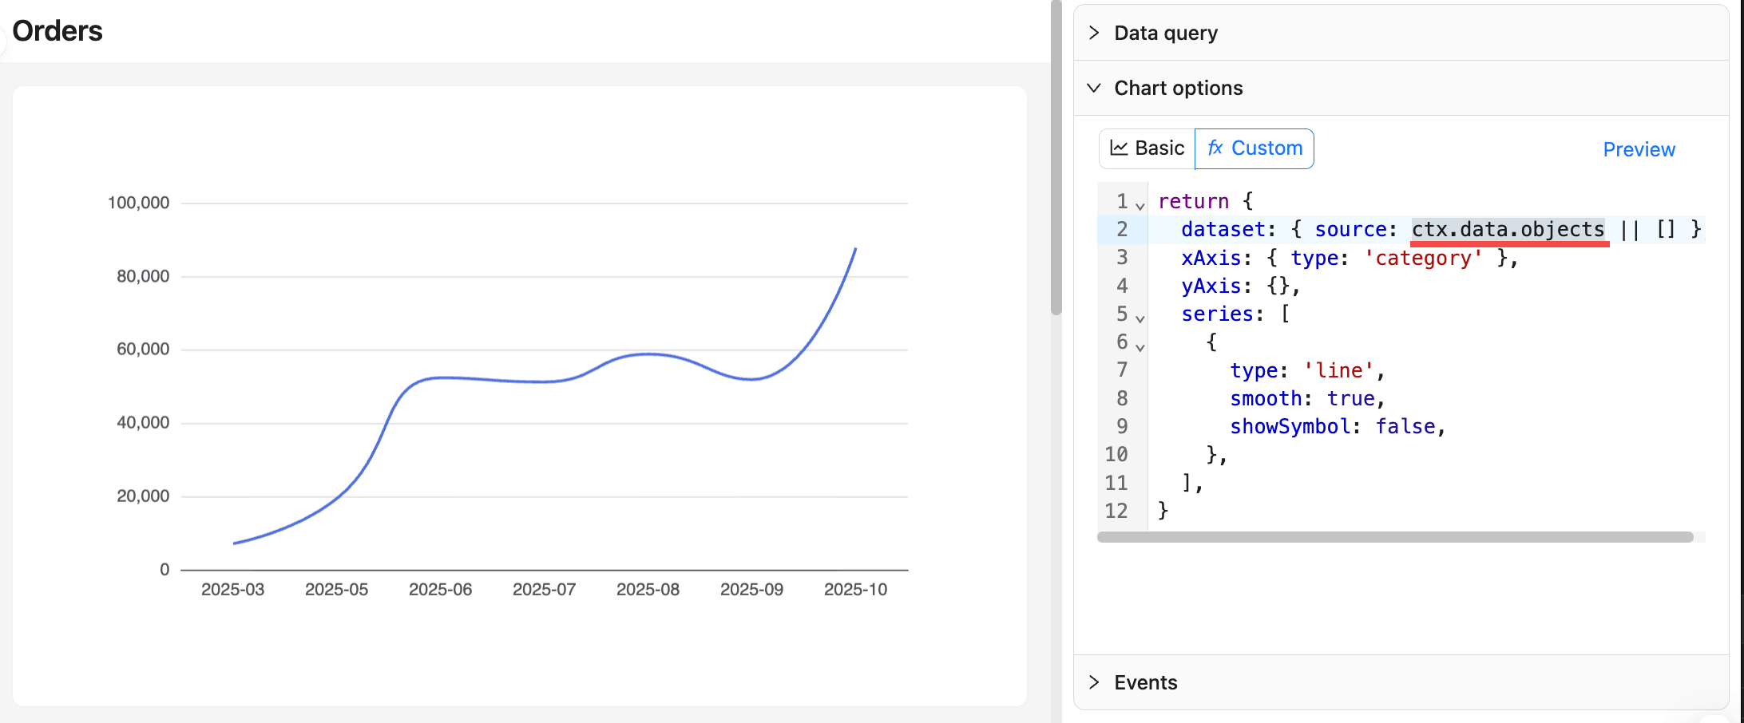Click line number 2 in editor gutter
Image resolution: width=1744 pixels, height=723 pixels.
tap(1121, 229)
